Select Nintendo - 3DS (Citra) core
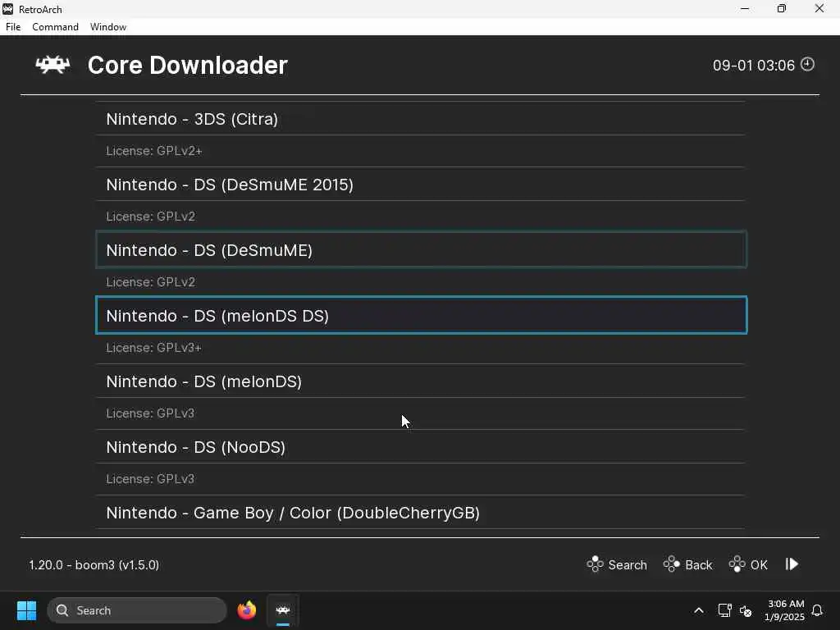Image resolution: width=840 pixels, height=630 pixels. 421,119
